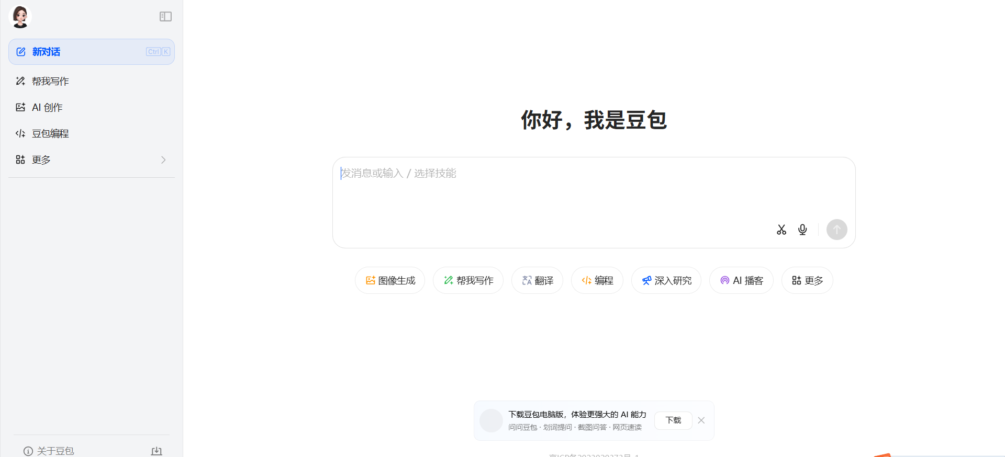
Task: Open the AI 播客 skill chip
Action: pos(741,281)
